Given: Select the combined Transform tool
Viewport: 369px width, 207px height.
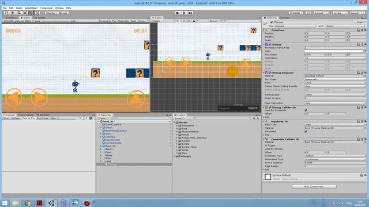Looking at the screenshot, I should click(x=37, y=13).
